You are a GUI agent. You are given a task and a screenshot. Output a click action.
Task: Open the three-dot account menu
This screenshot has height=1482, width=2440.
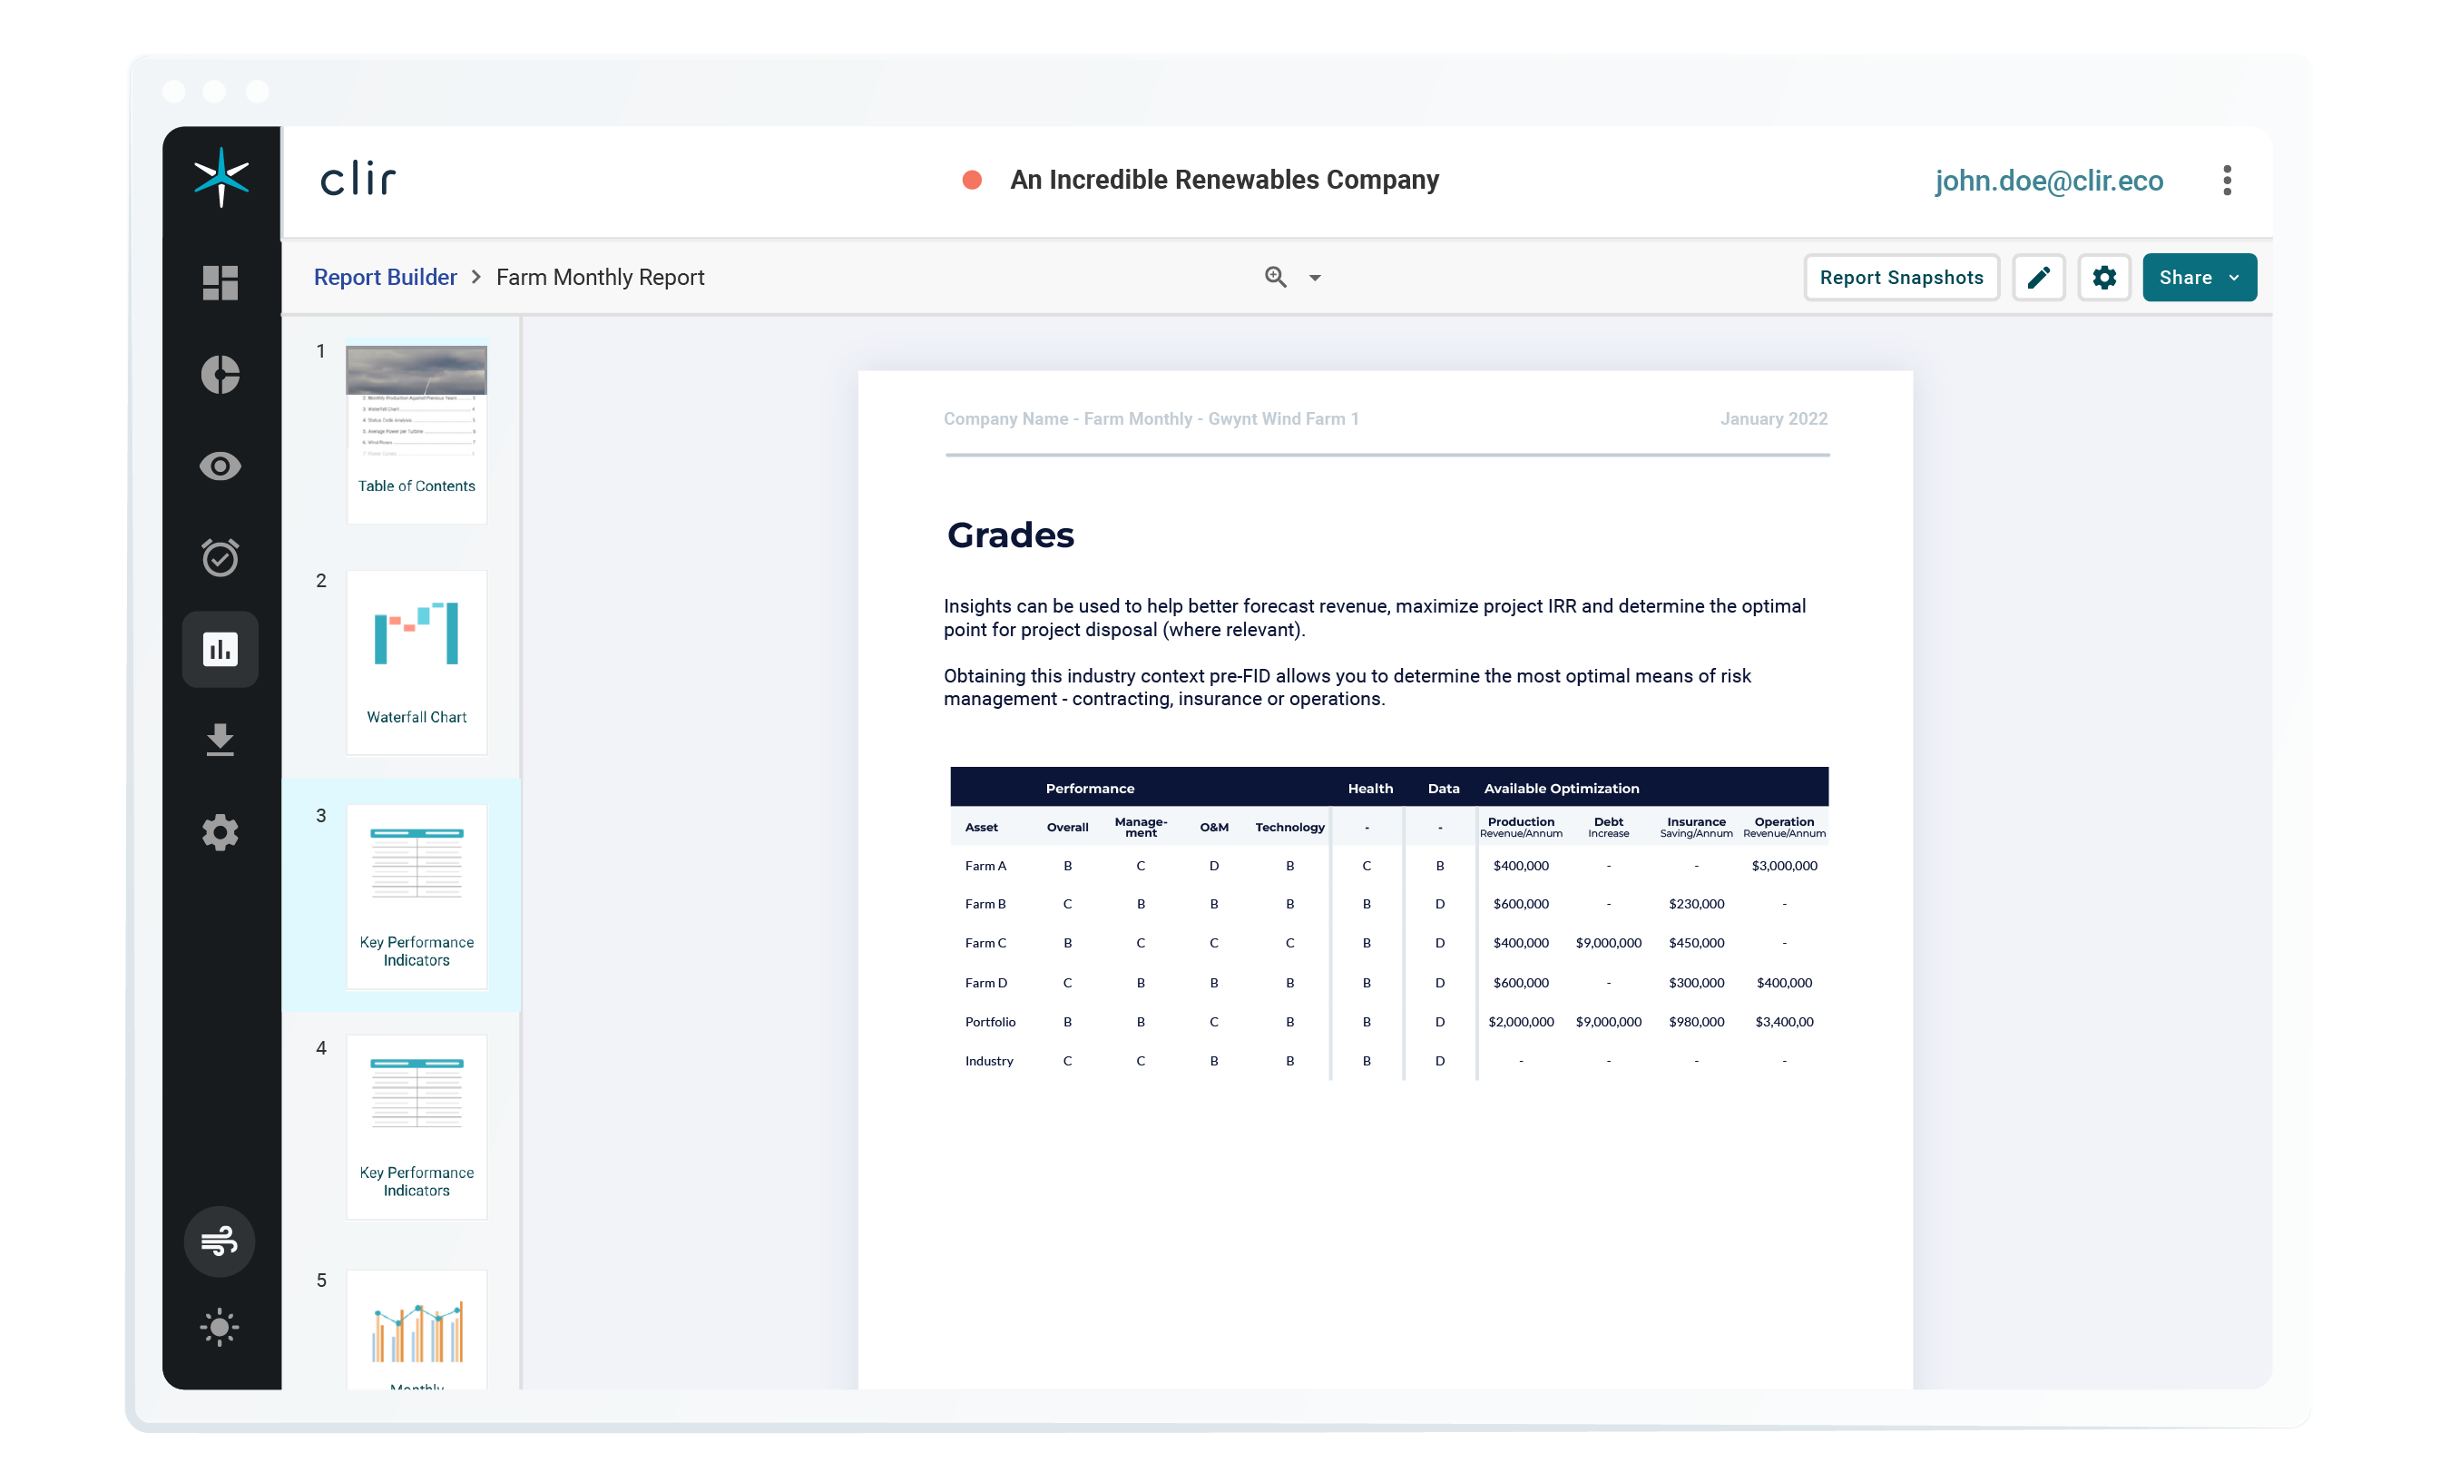pyautogui.click(x=2226, y=181)
